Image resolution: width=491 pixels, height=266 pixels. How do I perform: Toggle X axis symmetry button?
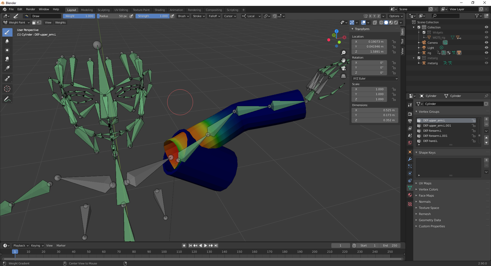click(x=370, y=16)
